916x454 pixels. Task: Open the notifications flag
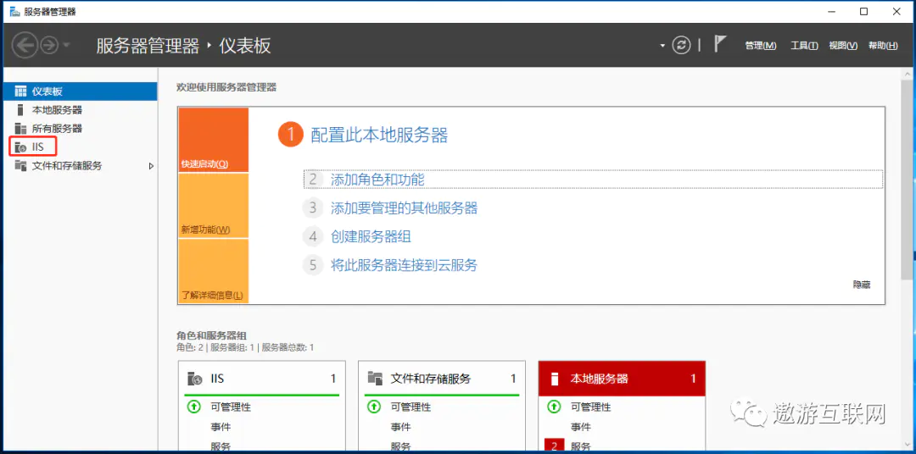click(720, 44)
